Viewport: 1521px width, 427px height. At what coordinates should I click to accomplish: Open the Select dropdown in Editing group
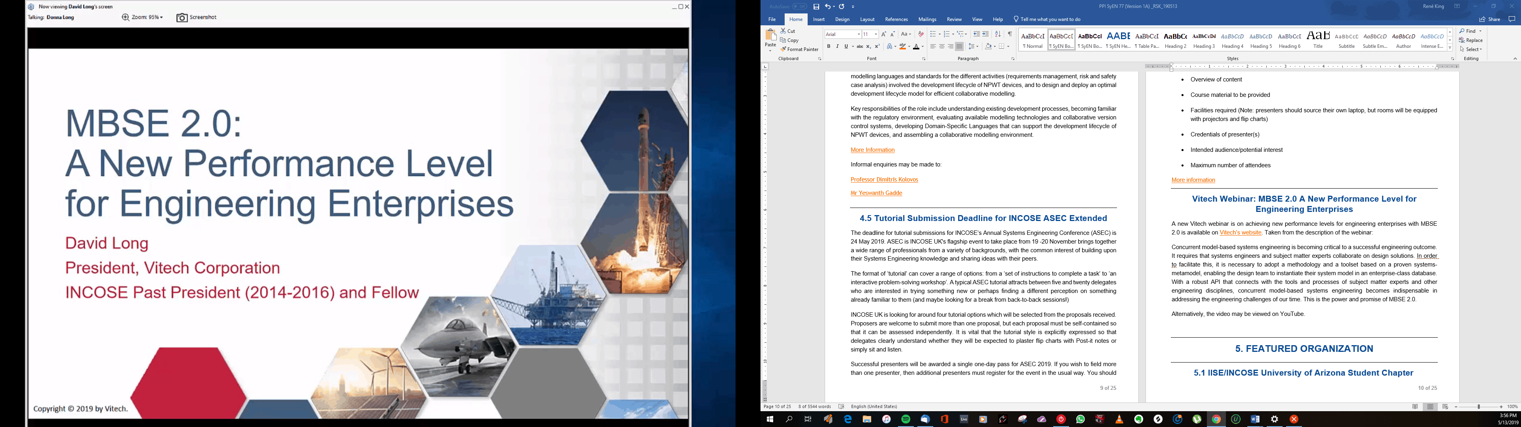1471,49
